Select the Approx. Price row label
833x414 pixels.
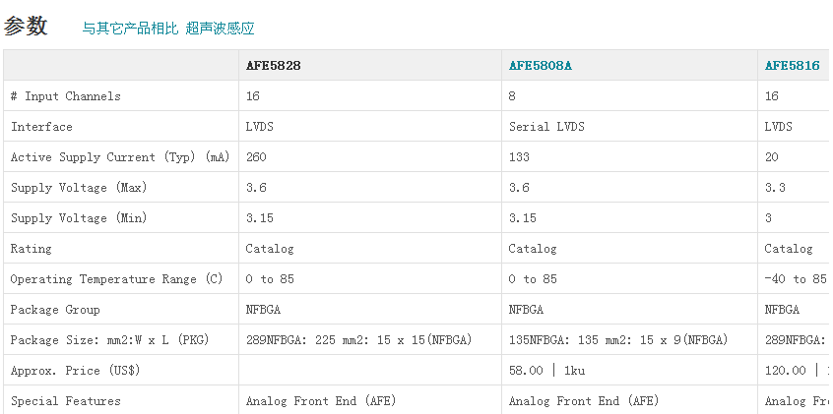tap(75, 371)
